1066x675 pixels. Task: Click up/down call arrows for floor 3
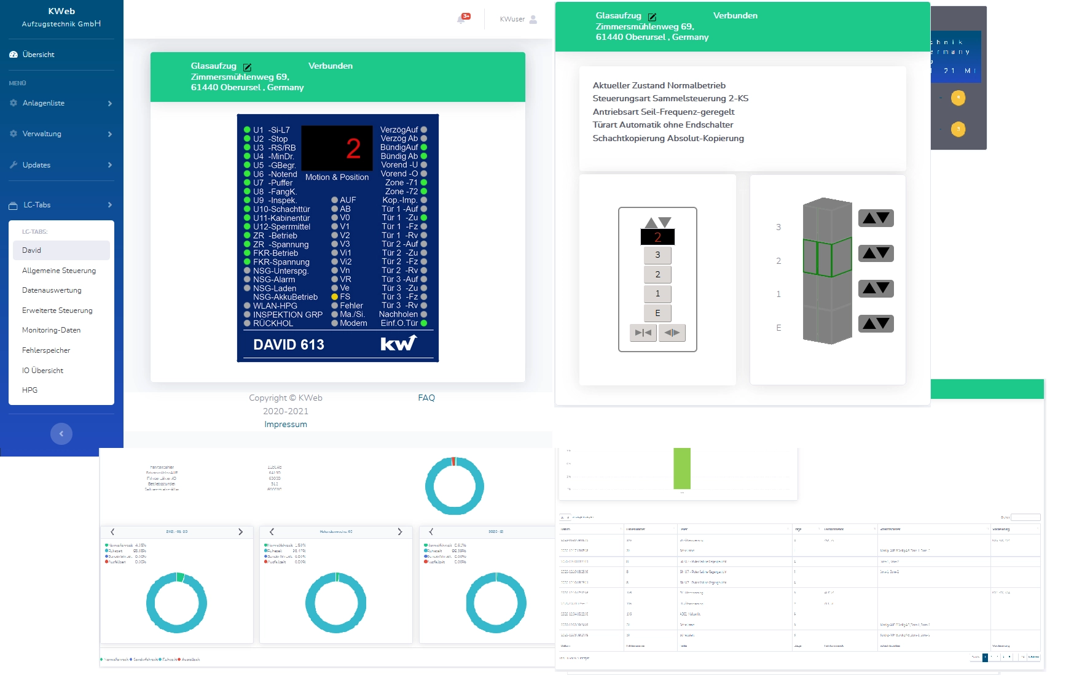[876, 218]
